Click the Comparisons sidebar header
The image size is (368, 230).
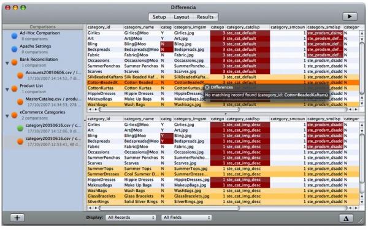pyautogui.click(x=42, y=27)
